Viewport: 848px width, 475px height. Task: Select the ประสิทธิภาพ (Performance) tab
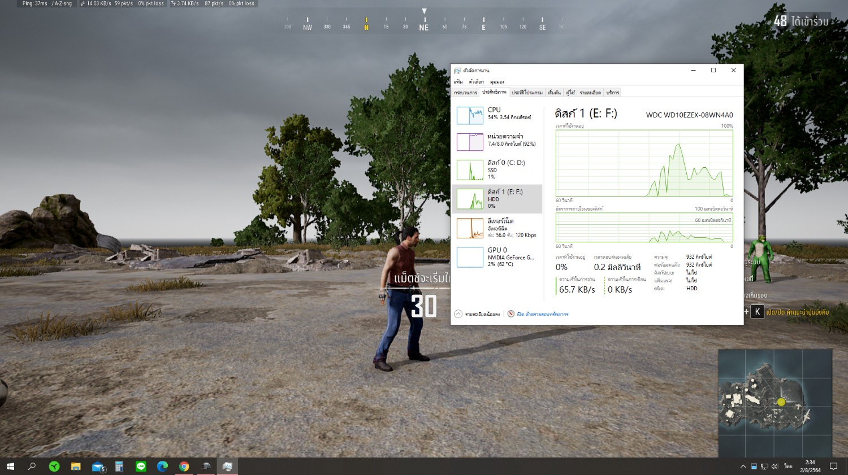point(494,92)
